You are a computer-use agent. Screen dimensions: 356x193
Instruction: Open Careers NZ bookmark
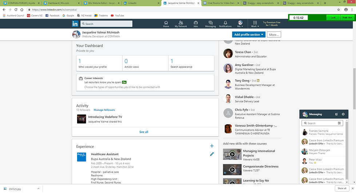click(x=35, y=15)
